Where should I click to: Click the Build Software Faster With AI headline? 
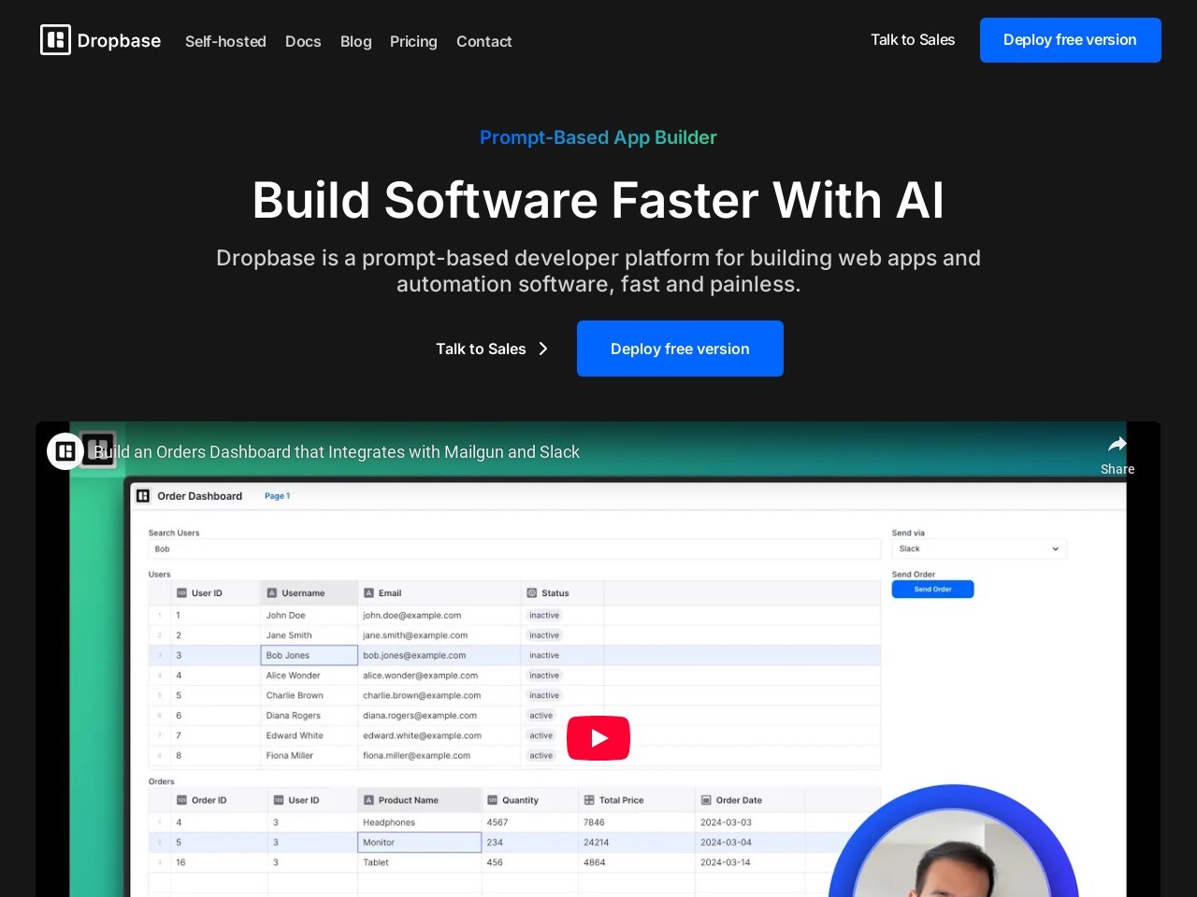(598, 200)
